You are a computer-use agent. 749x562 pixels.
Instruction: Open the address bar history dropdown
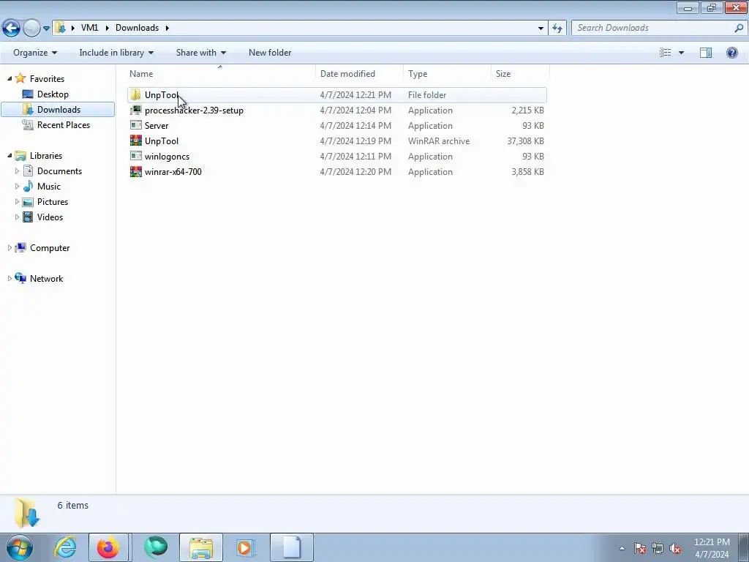(541, 29)
